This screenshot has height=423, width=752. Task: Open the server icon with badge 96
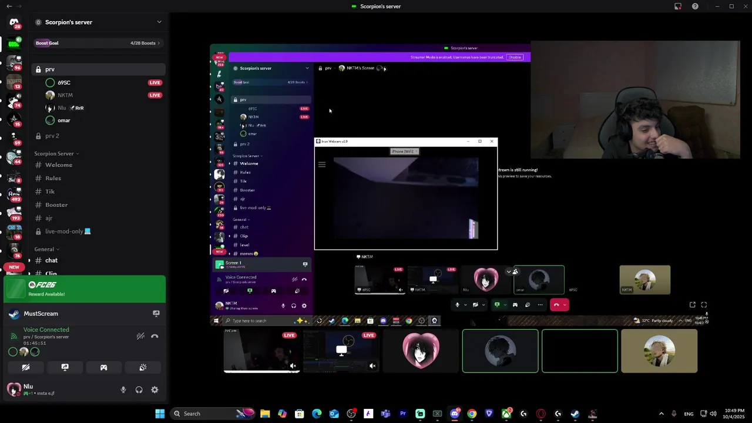click(x=14, y=62)
